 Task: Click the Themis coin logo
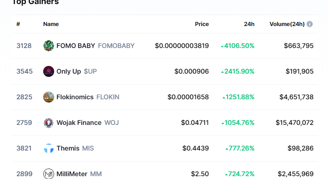click(x=48, y=148)
